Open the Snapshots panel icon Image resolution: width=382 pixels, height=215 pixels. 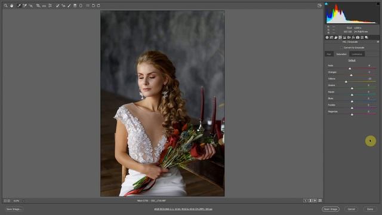[x=366, y=38]
